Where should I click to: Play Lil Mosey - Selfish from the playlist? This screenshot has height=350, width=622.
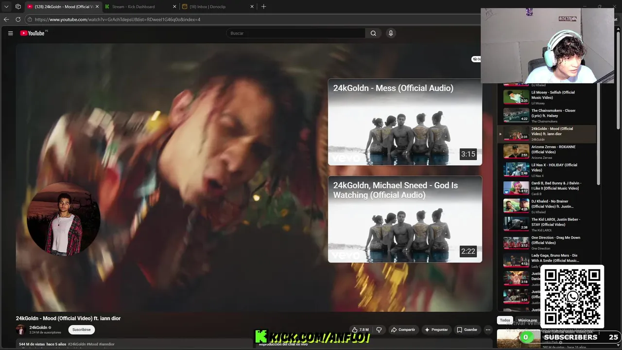[547, 97]
